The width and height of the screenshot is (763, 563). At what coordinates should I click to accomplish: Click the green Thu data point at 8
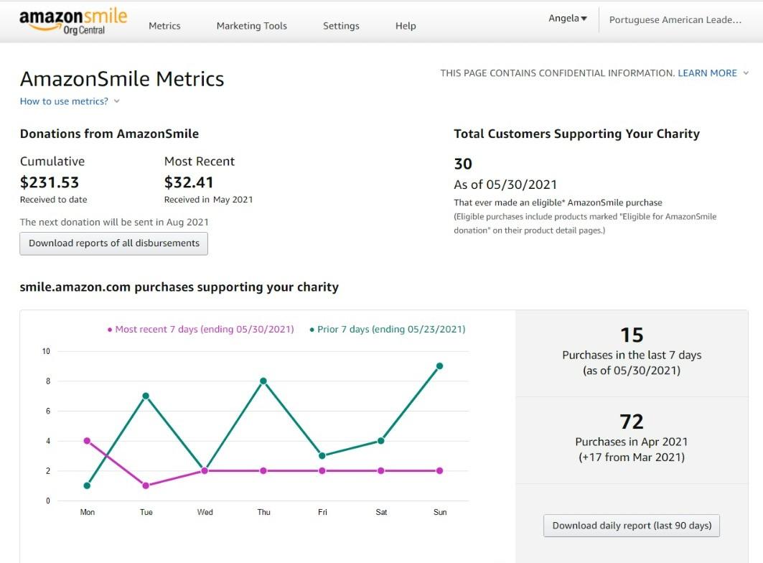(x=263, y=381)
